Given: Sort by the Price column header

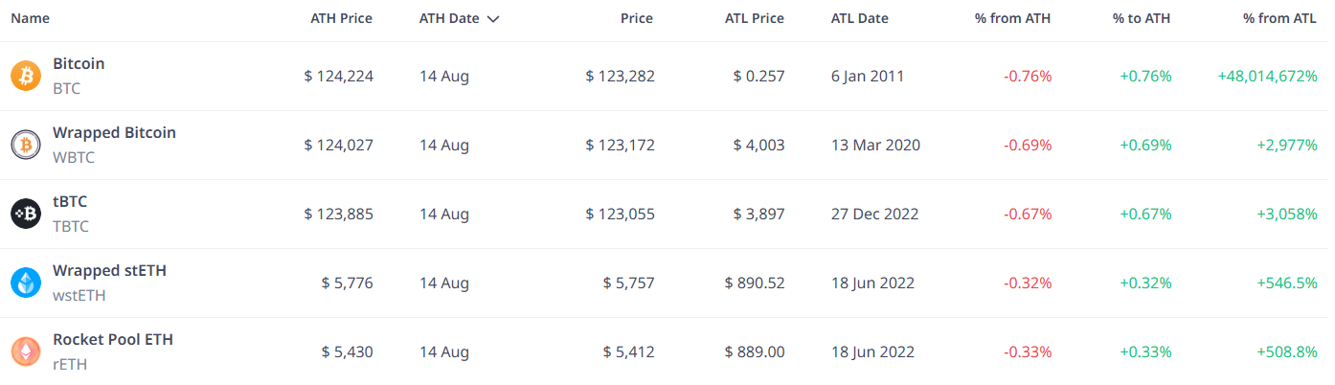Looking at the screenshot, I should point(636,18).
